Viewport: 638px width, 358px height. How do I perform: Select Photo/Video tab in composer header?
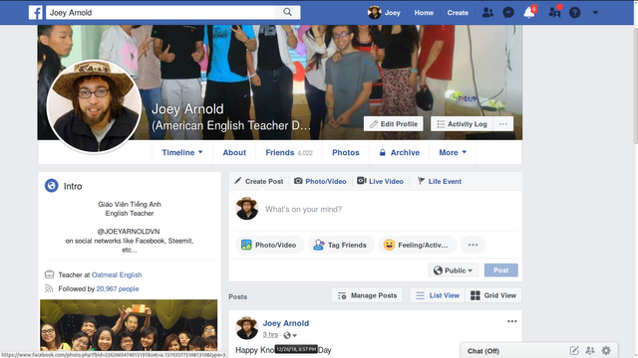tap(320, 181)
